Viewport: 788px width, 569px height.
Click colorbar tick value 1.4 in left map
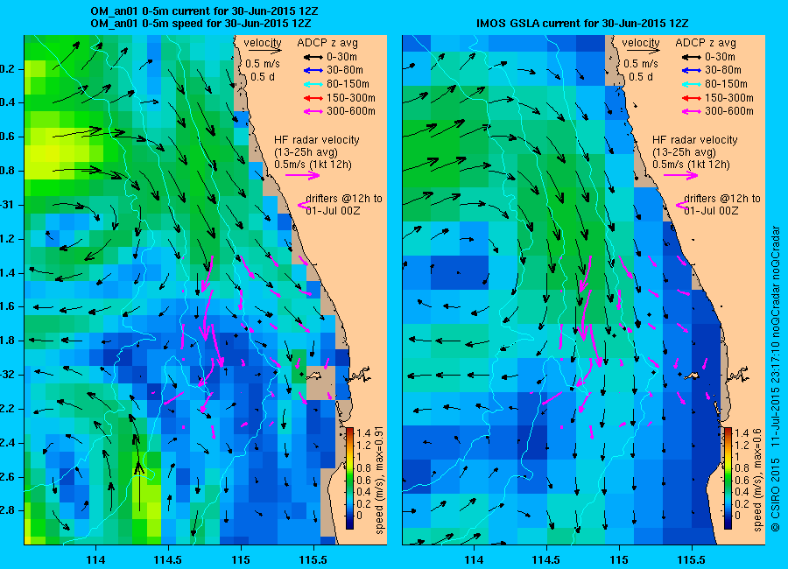click(363, 432)
